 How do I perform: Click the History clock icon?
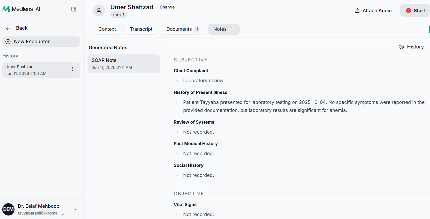click(402, 47)
